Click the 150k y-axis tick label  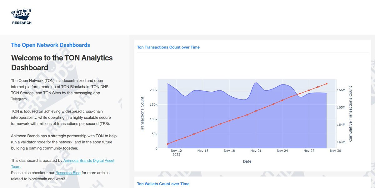(153, 105)
